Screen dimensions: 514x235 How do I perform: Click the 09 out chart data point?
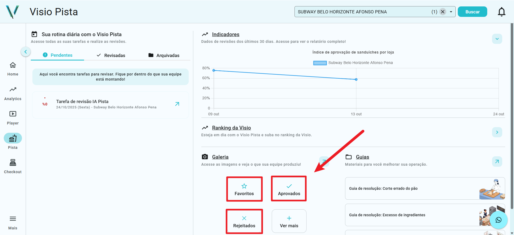pyautogui.click(x=214, y=70)
